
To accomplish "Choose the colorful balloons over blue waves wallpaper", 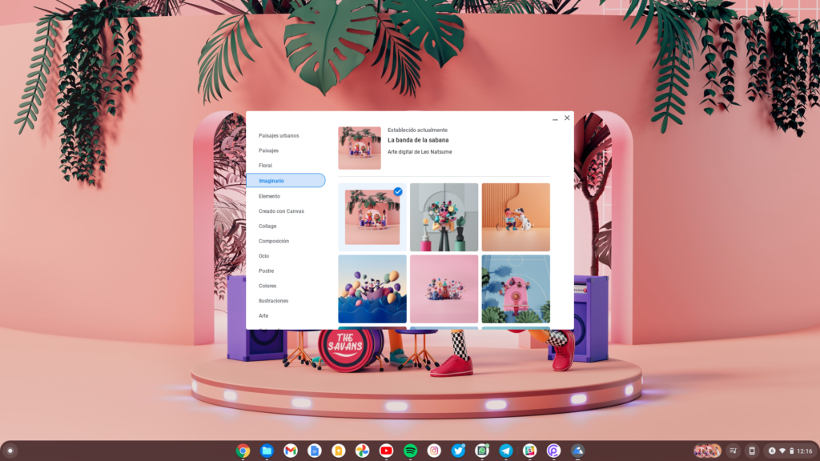I will [x=372, y=289].
